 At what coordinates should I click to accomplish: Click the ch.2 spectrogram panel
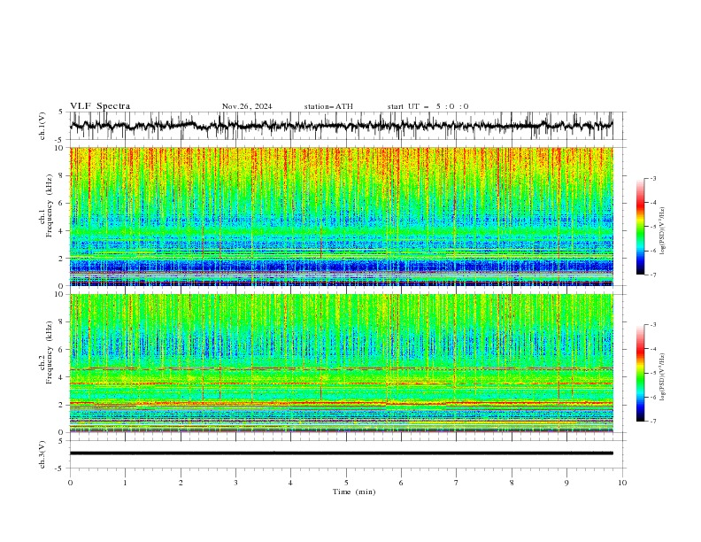(x=342, y=363)
